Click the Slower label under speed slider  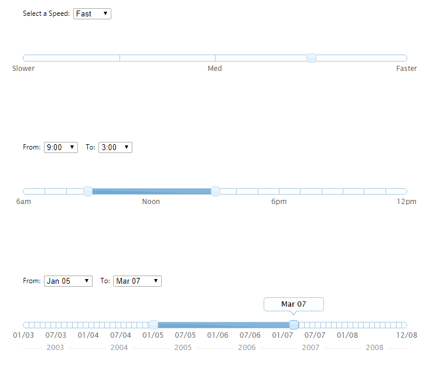pos(23,69)
